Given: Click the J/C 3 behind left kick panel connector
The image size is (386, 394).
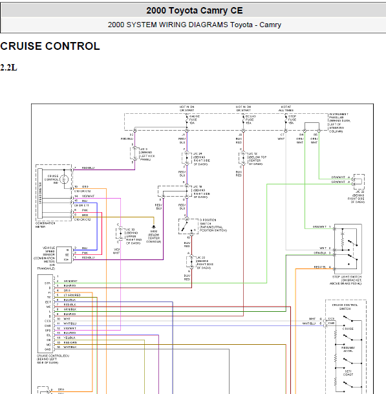Looking at the screenshot, I should 135,153.
